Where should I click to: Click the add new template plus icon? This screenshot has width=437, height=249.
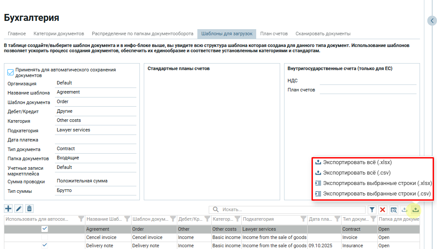tap(8, 209)
